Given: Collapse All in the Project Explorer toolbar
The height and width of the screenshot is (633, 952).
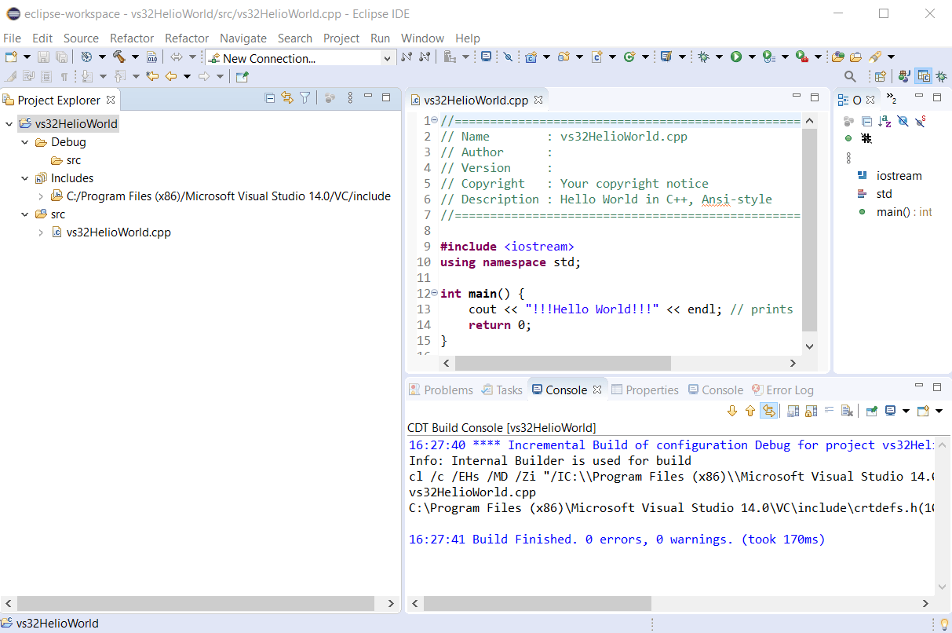Looking at the screenshot, I should pyautogui.click(x=270, y=98).
